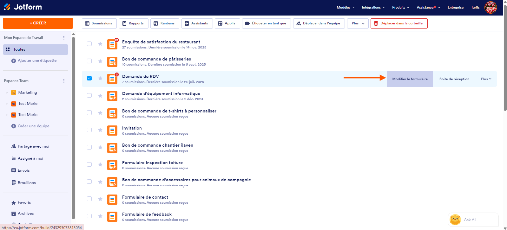Viewport: 507px width, 230px height.
Task: Open Espaces Team options menu
Action: coord(64,81)
